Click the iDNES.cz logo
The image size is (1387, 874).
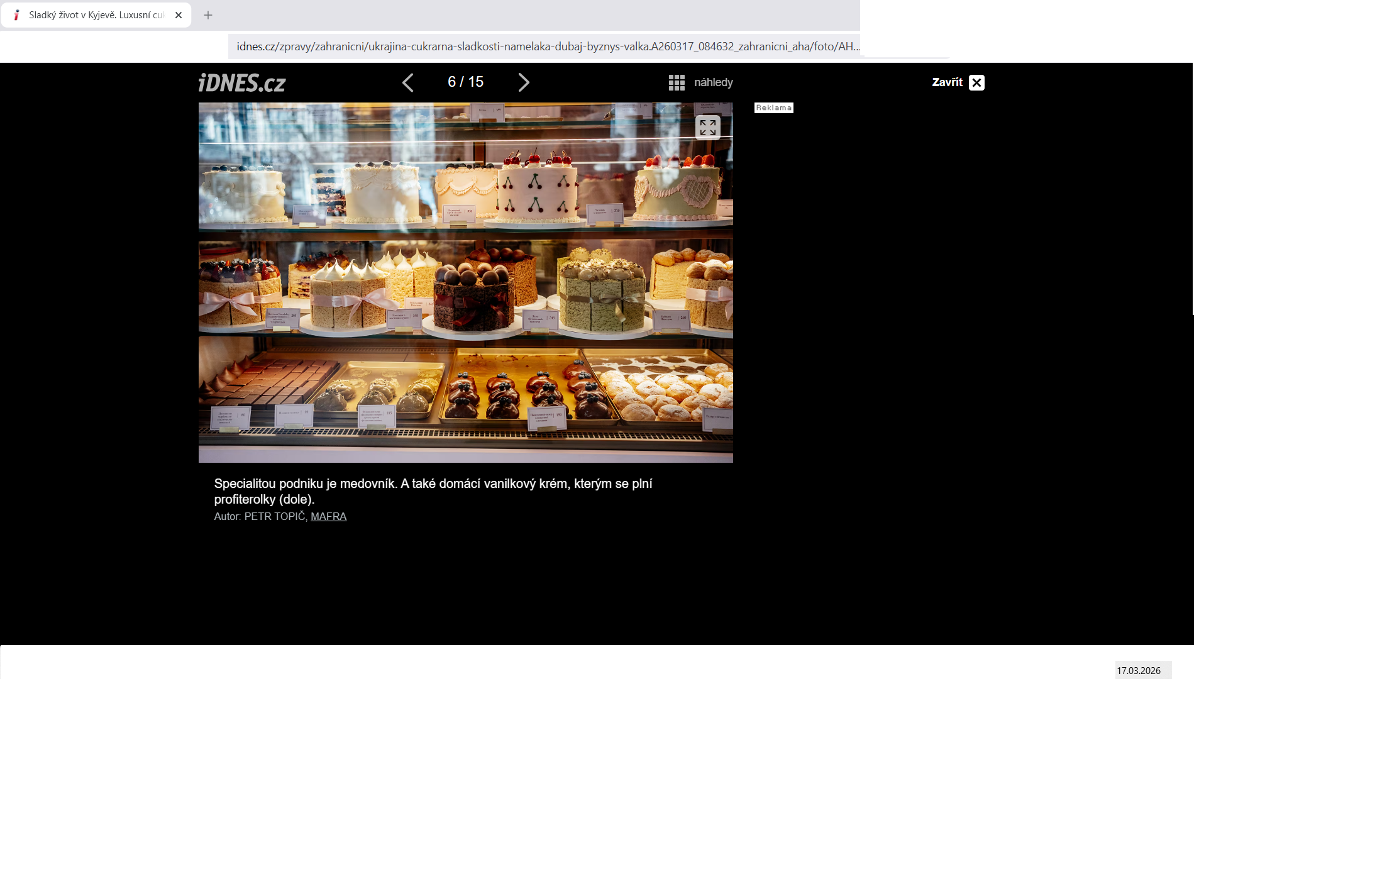coord(242,83)
